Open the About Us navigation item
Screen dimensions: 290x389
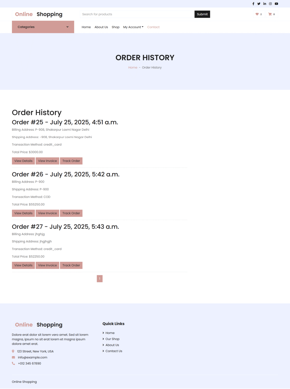(101, 27)
